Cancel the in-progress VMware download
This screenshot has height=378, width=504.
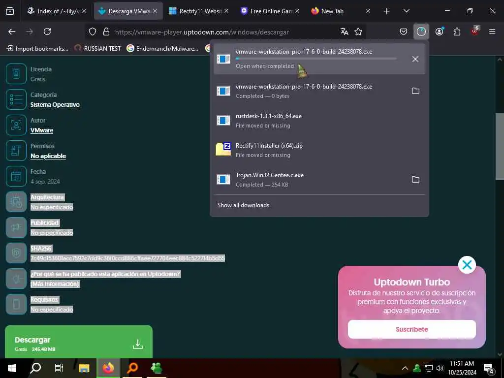[415, 59]
